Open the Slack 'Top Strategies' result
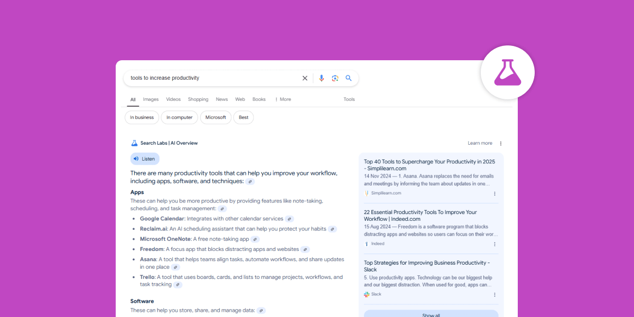 426,266
